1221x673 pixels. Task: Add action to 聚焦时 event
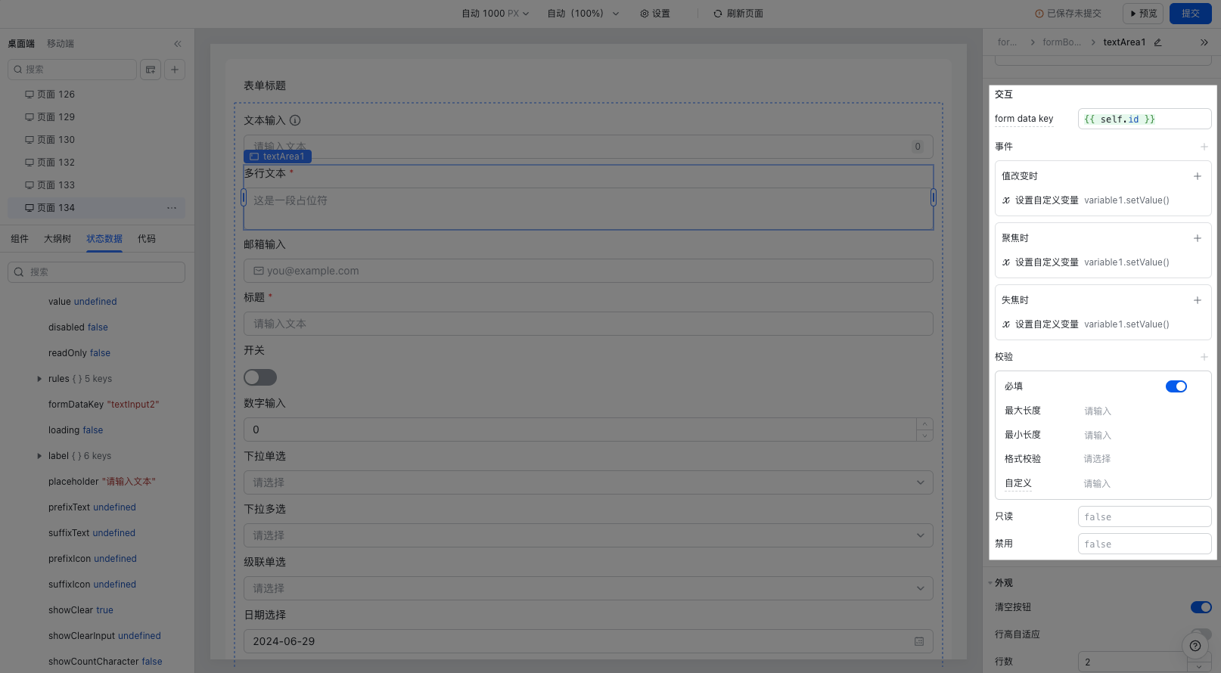point(1198,238)
